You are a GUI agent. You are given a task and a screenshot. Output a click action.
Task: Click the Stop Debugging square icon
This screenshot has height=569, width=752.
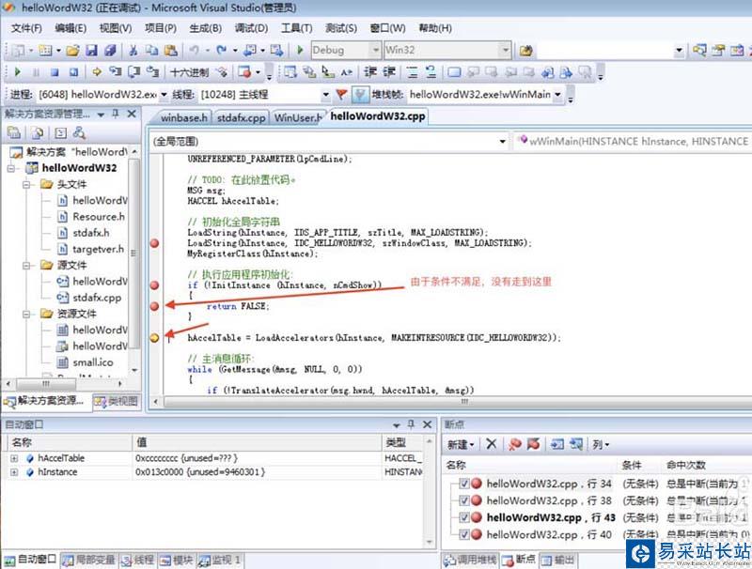(x=55, y=72)
